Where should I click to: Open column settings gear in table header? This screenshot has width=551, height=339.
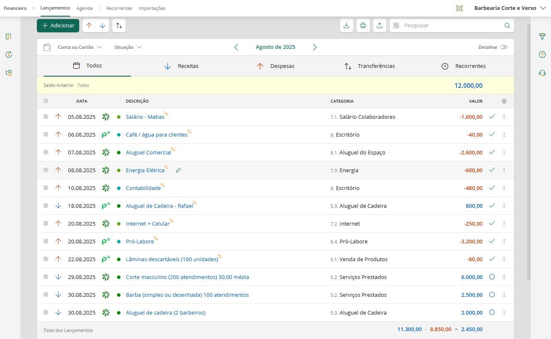click(504, 101)
